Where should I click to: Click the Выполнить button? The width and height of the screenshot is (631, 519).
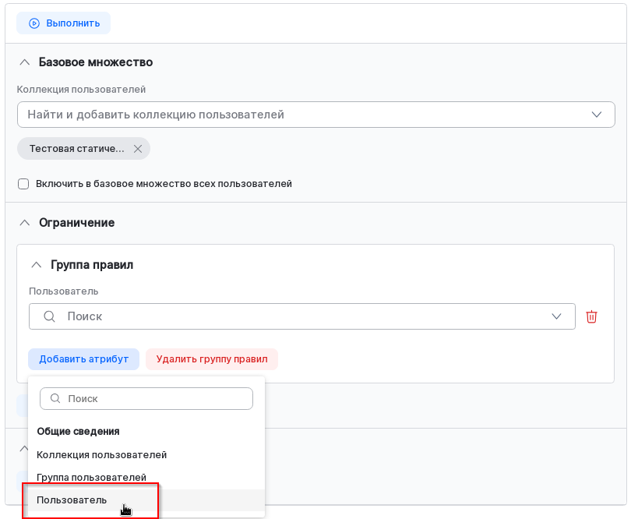point(64,23)
